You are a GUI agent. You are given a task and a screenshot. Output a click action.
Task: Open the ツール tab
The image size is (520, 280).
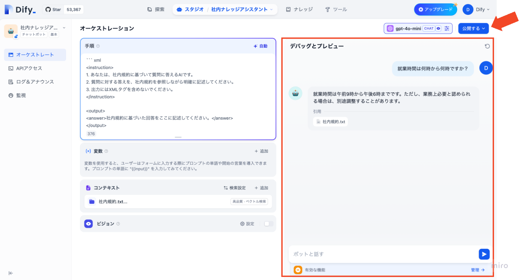point(336,10)
